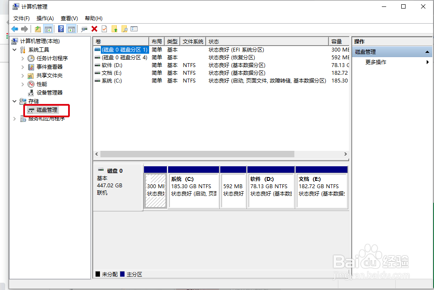Image resolution: width=434 pixels, height=290 pixels.
Task: Select 计算机管理(本地) root node
Action: [40, 41]
